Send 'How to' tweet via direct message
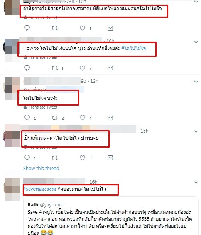201x235 pixels. (110, 68)
